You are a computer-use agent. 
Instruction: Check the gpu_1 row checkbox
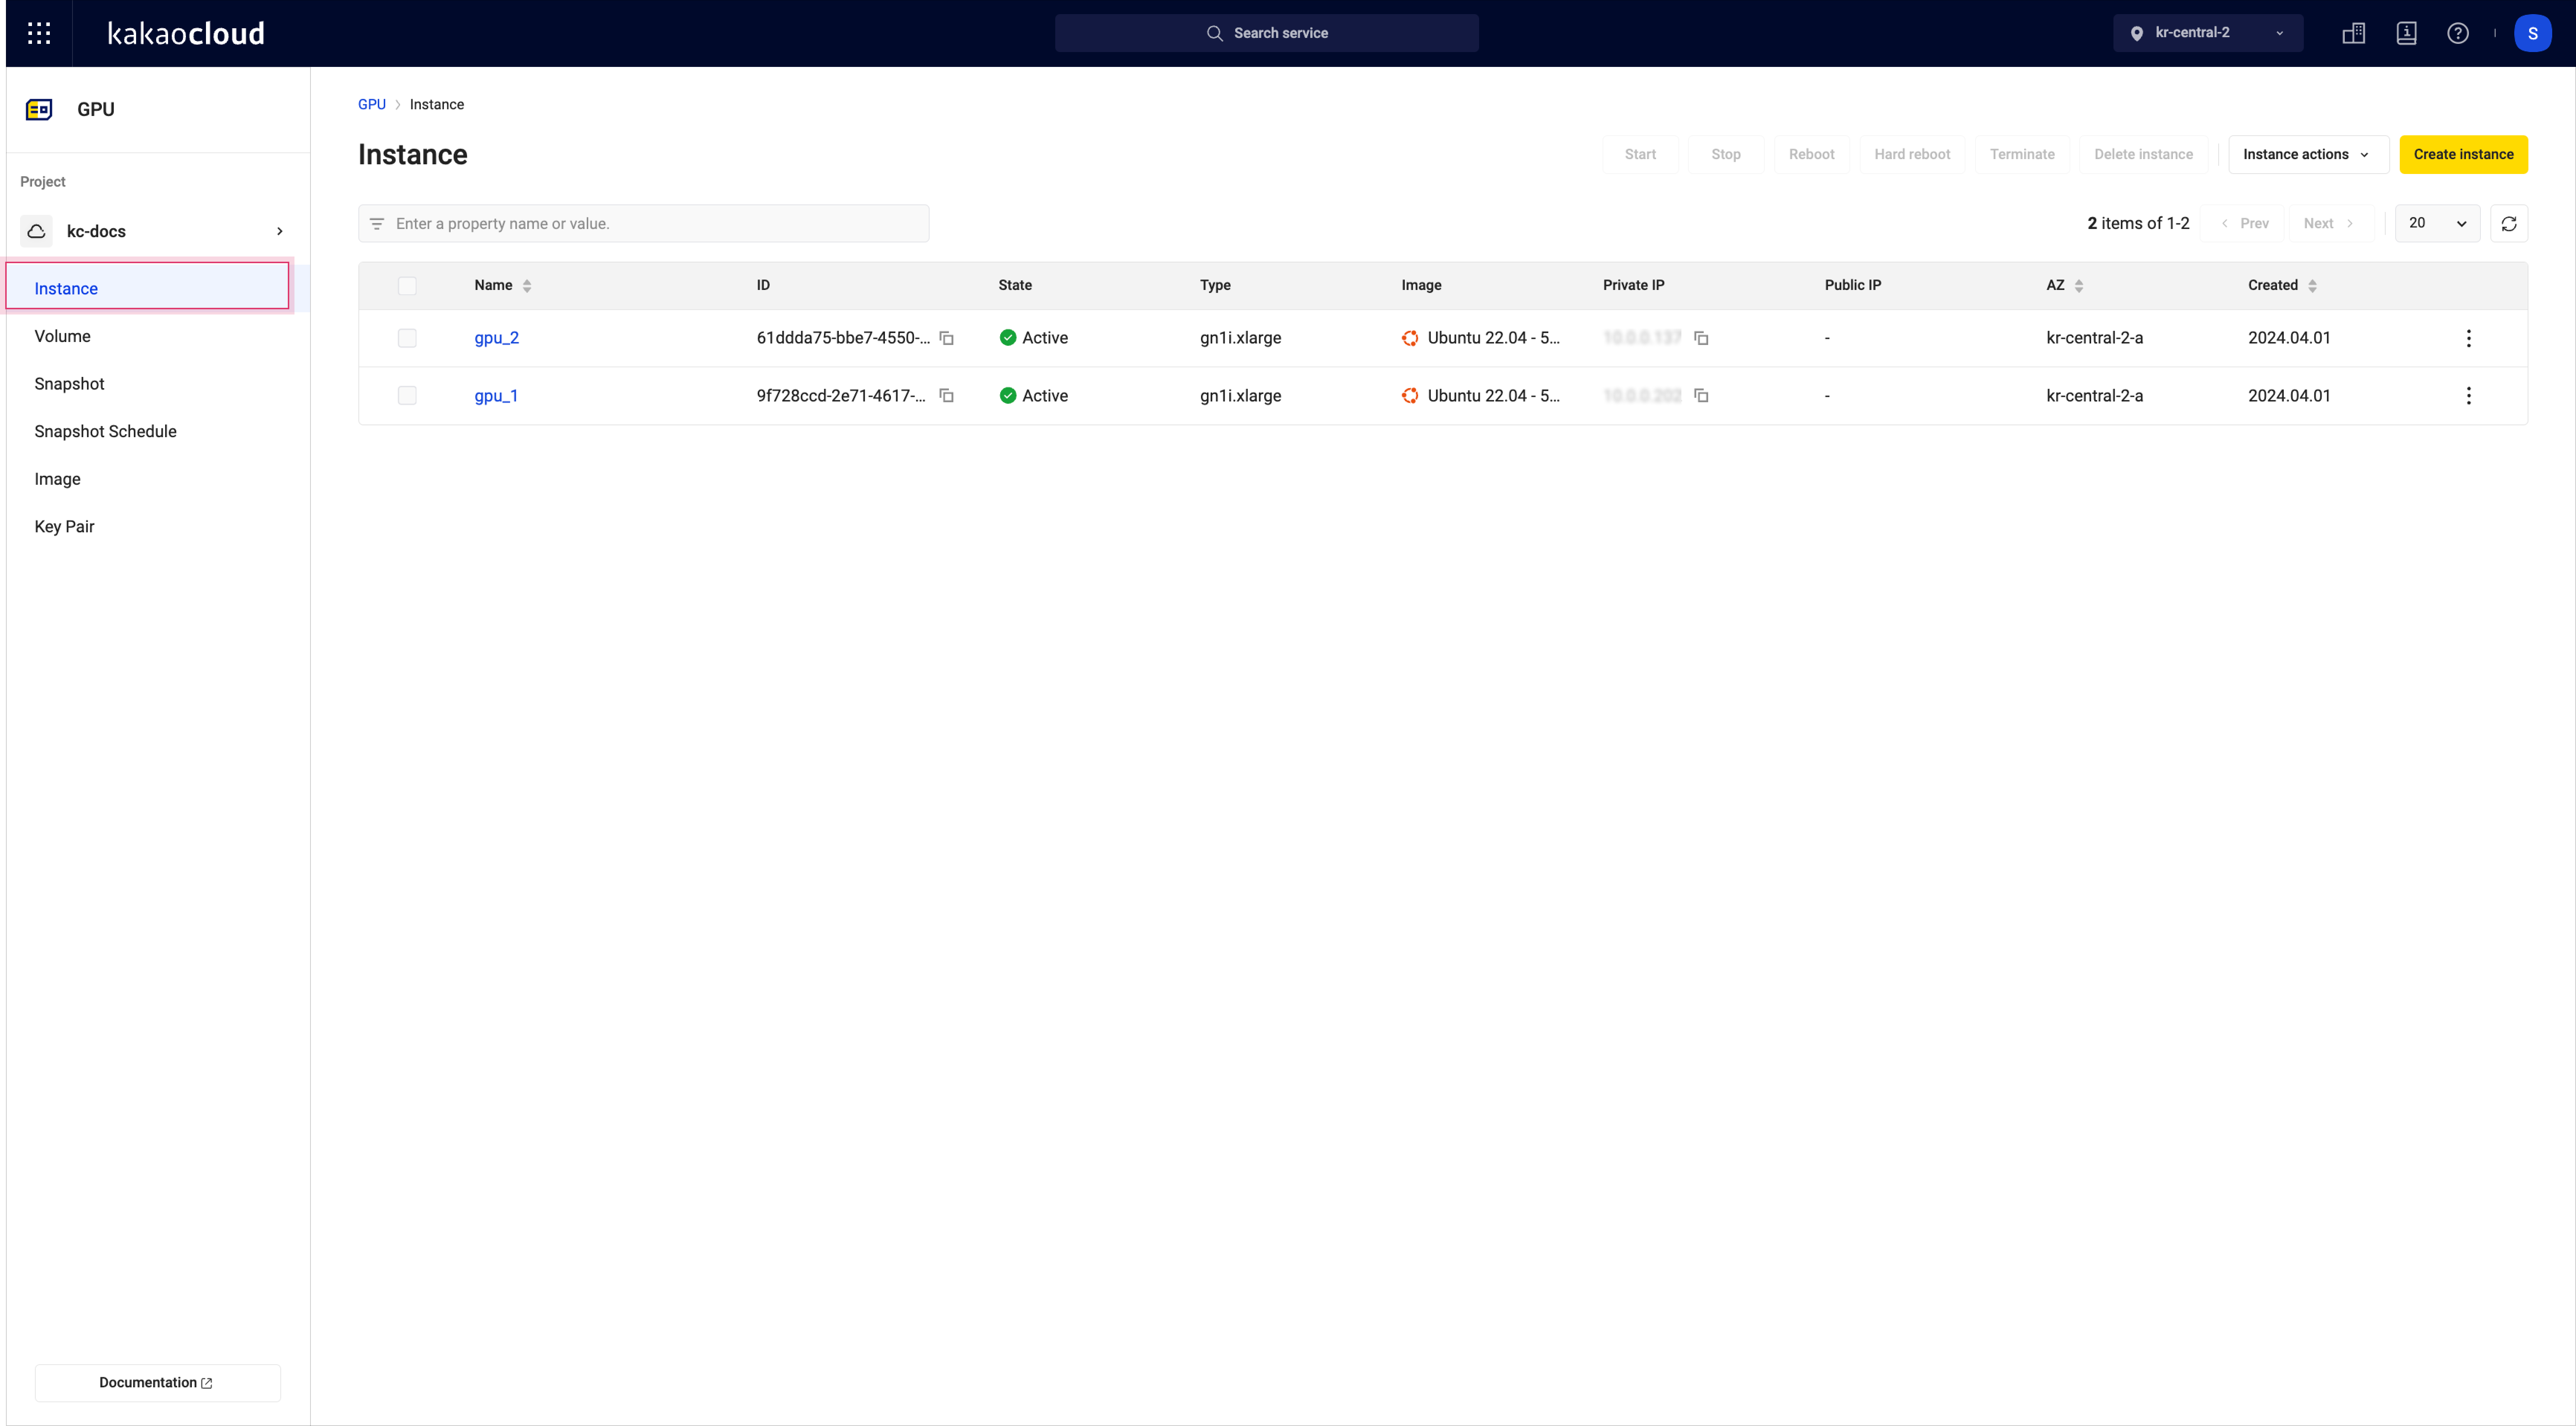[407, 396]
